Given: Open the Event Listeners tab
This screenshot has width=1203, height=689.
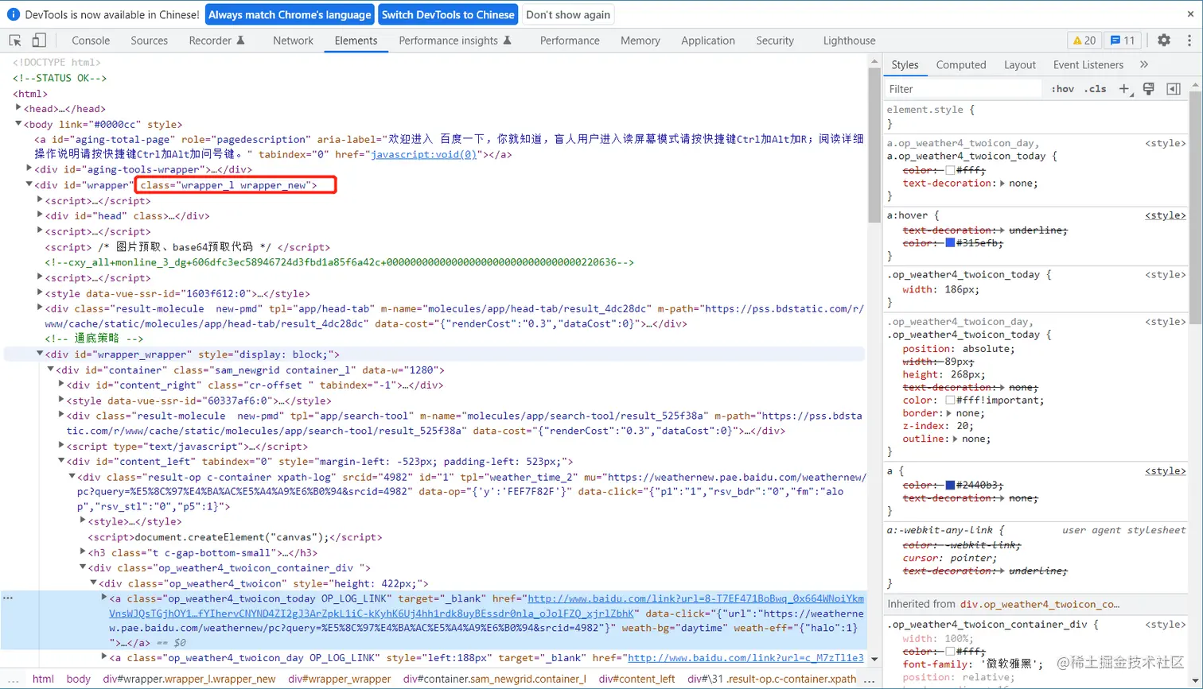Looking at the screenshot, I should pyautogui.click(x=1088, y=64).
